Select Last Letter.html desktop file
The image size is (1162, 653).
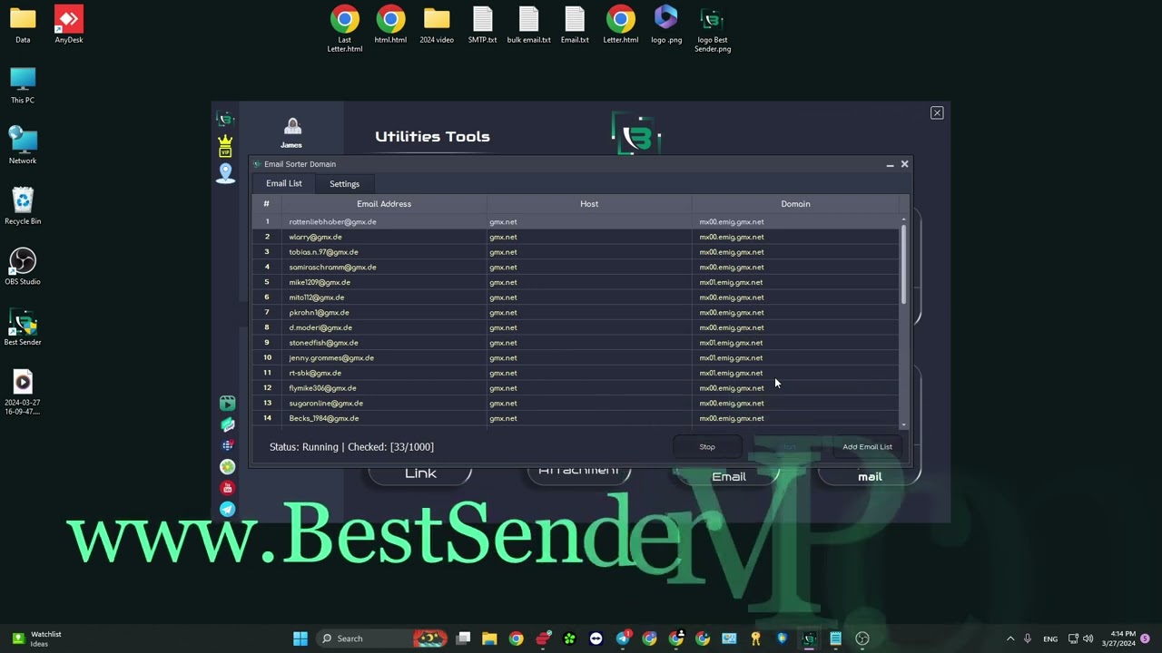[x=344, y=29]
